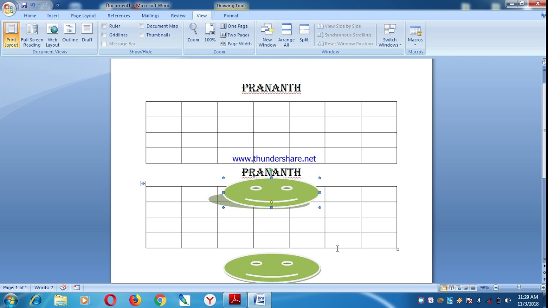Undo the last action
The image size is (548, 308).
[33, 6]
